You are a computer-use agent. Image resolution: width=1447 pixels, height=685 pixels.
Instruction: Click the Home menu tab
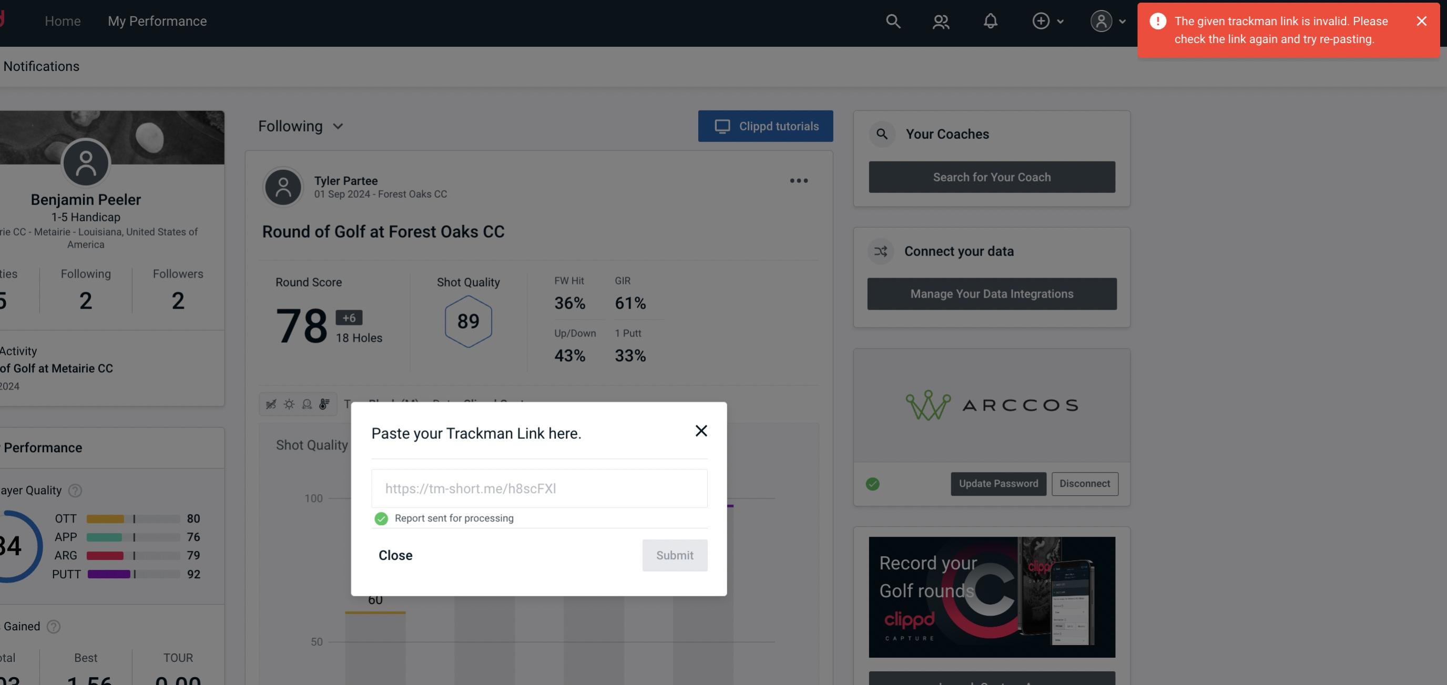[x=62, y=21]
